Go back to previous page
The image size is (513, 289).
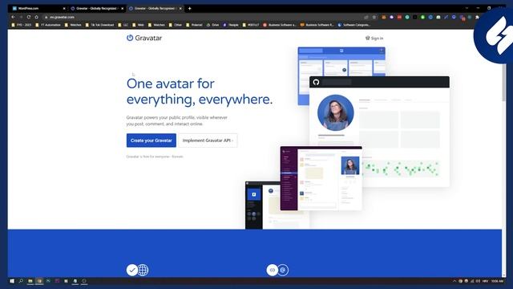[x=13, y=17]
